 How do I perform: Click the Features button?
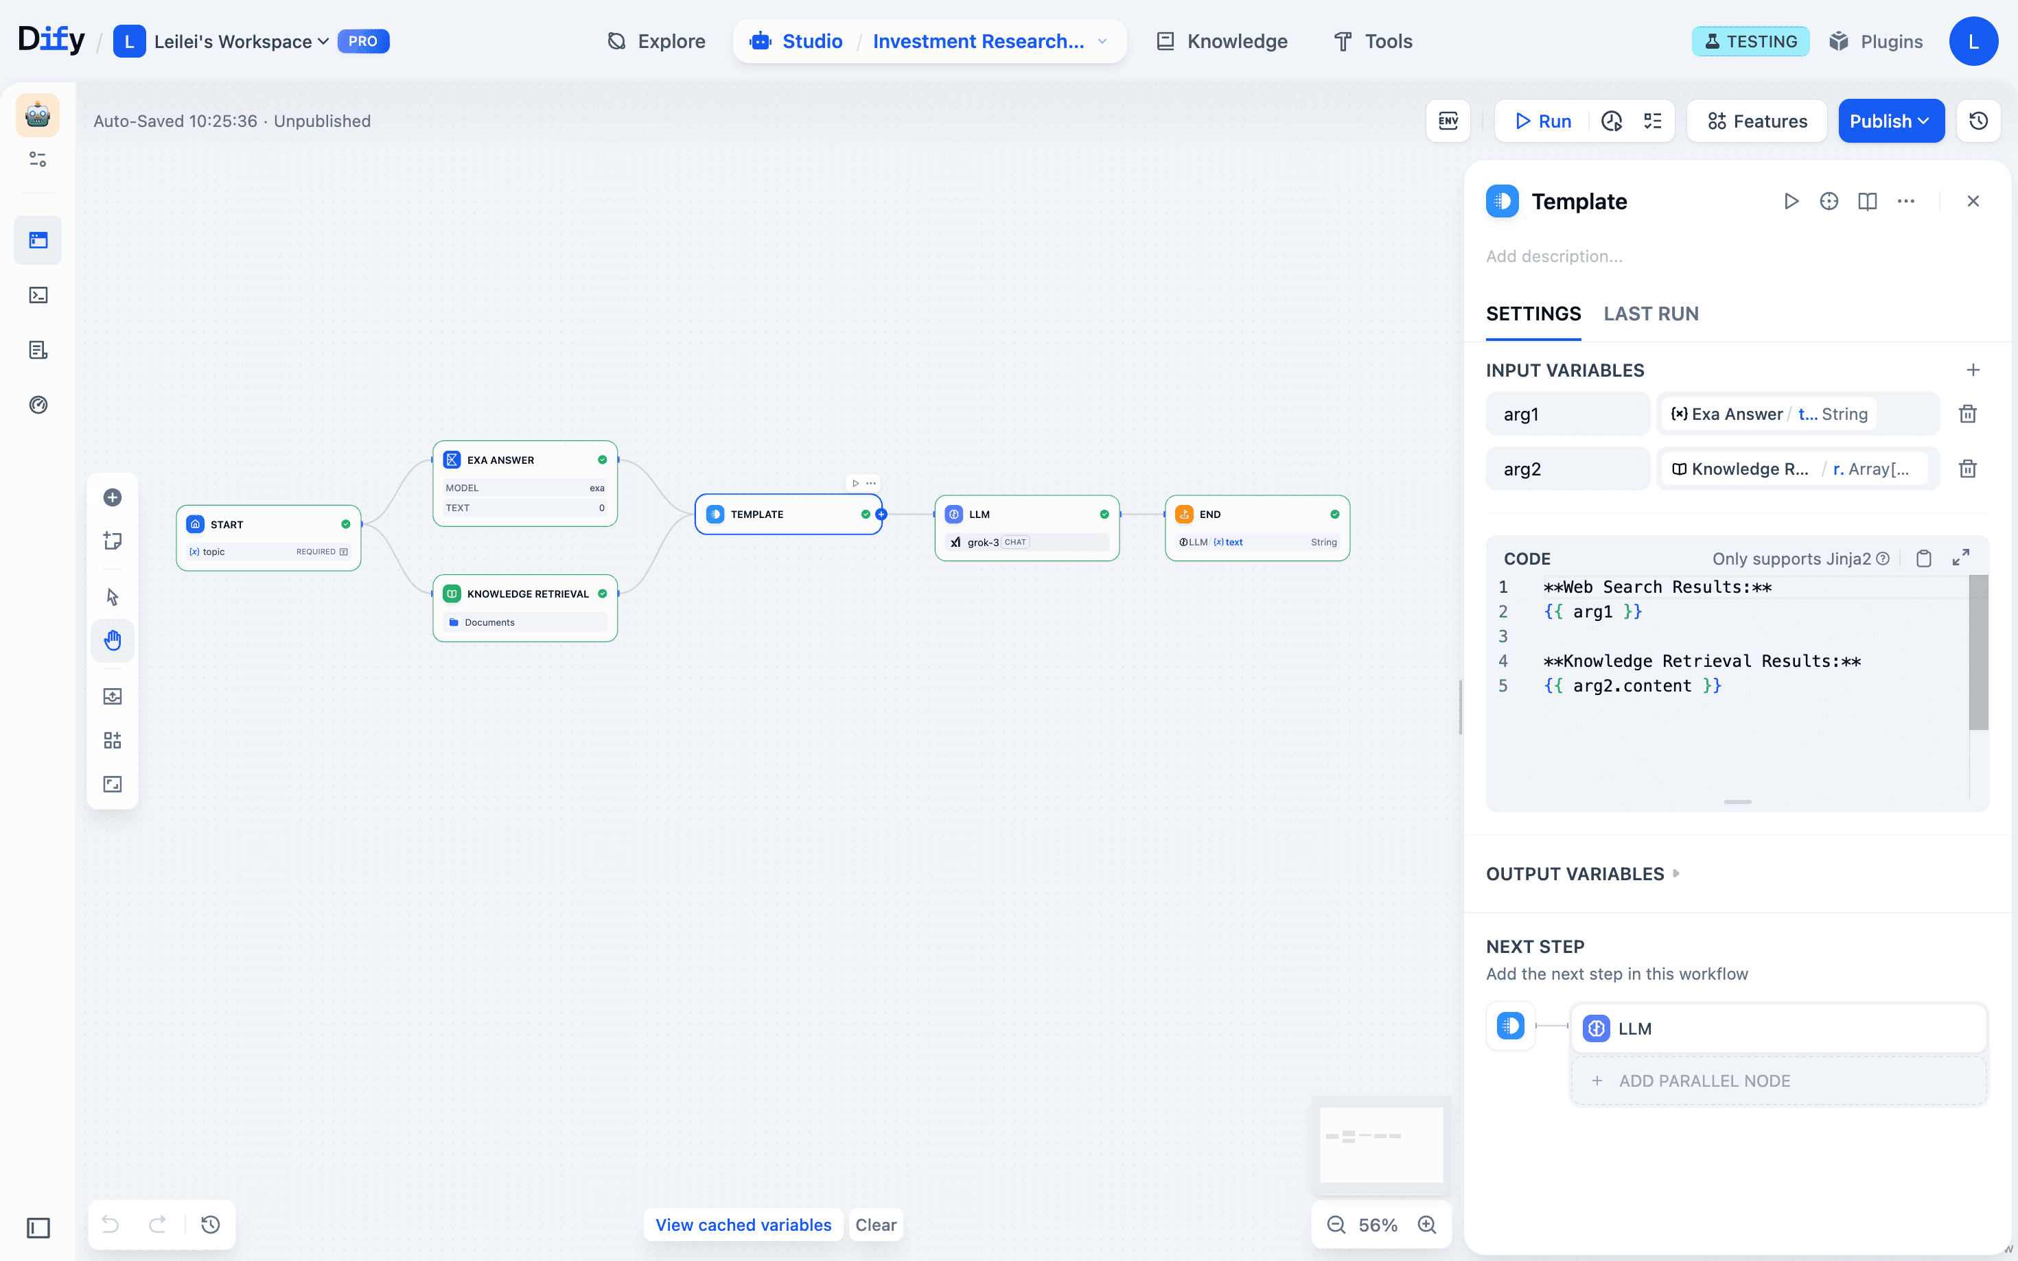(x=1757, y=121)
